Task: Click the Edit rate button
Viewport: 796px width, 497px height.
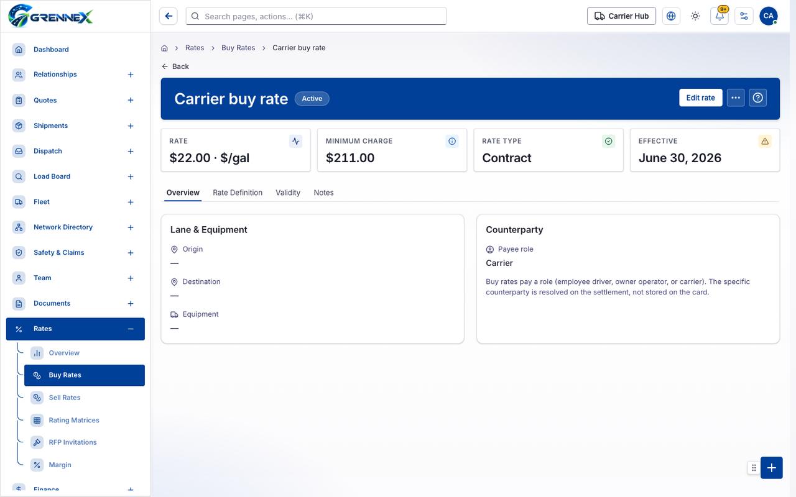Action: 701,98
